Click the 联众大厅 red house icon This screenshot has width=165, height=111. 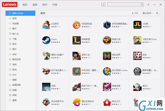107,102
